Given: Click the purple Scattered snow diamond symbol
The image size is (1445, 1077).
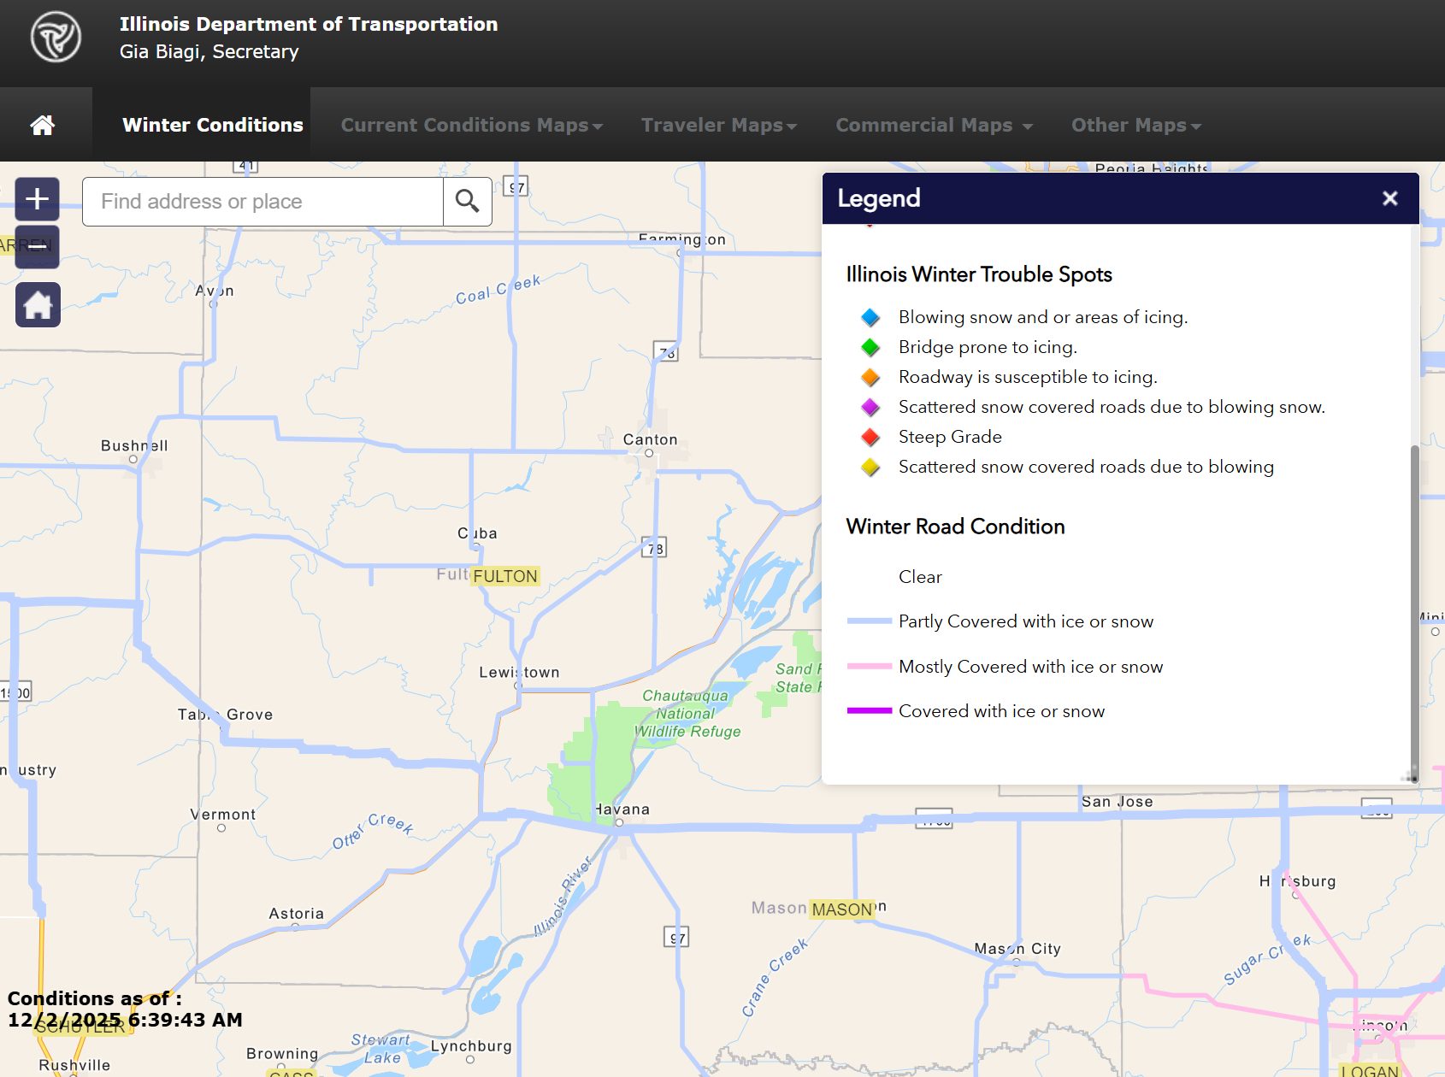Looking at the screenshot, I should [870, 407].
